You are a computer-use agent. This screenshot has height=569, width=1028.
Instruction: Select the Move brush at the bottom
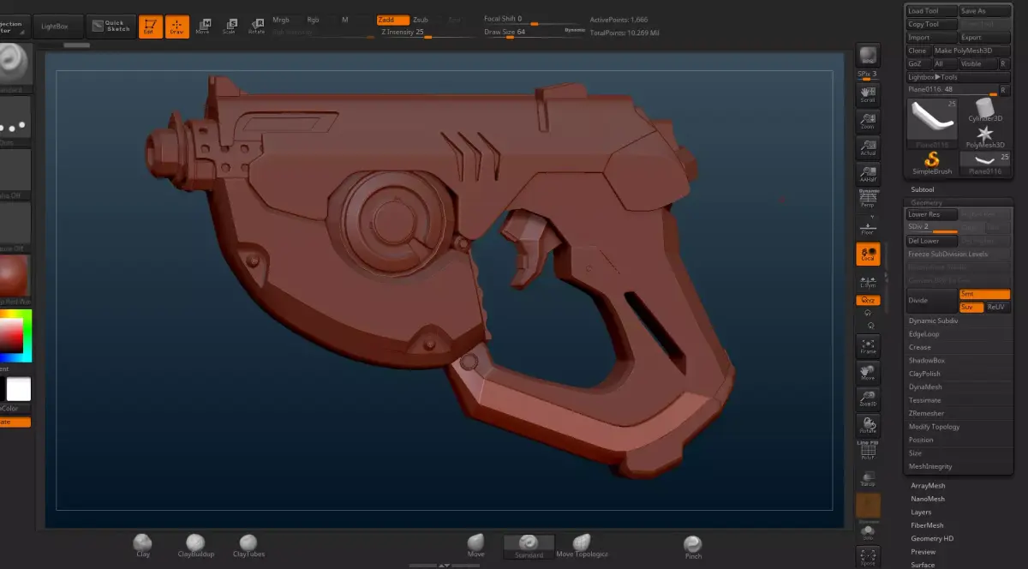tap(475, 545)
